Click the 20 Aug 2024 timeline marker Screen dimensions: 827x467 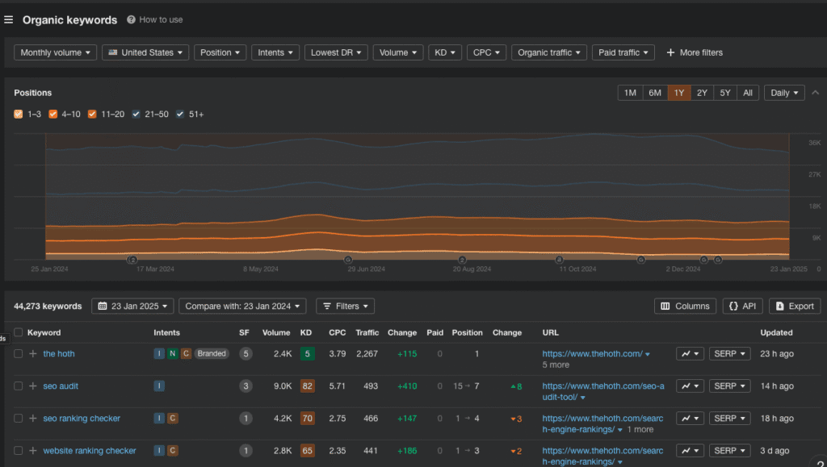462,260
